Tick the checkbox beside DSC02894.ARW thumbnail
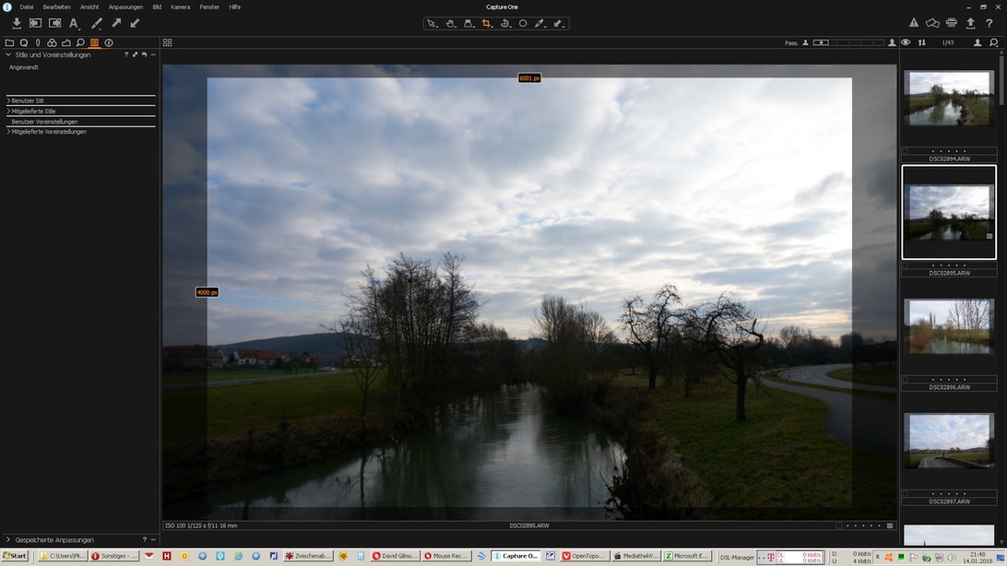This screenshot has width=1007, height=566. pos(905,150)
